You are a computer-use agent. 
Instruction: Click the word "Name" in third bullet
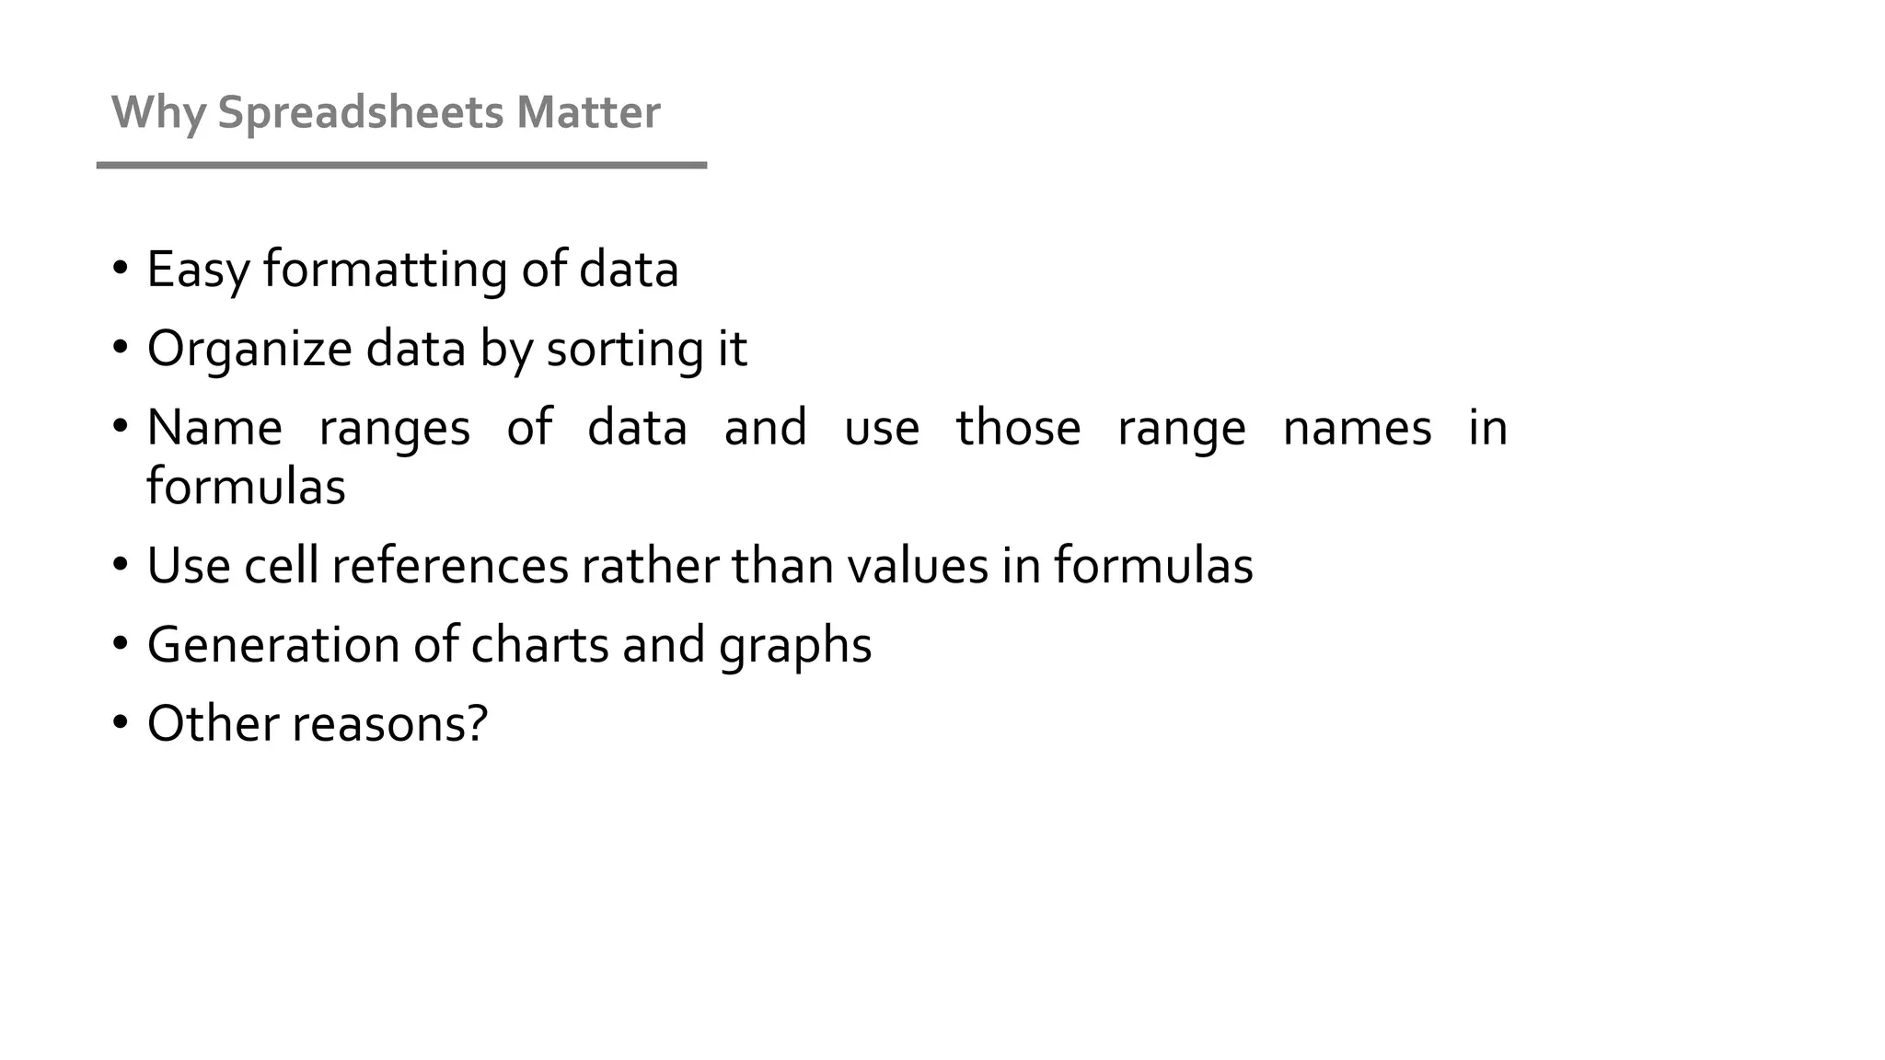click(214, 428)
